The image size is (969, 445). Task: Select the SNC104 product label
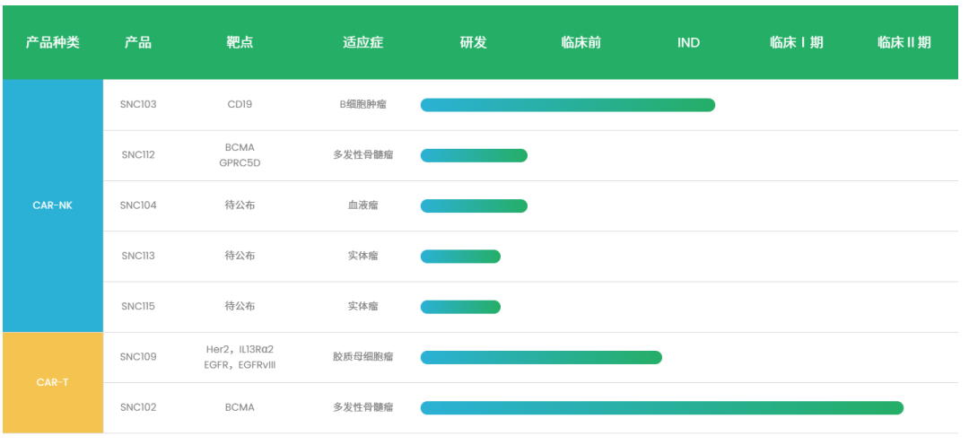[138, 205]
